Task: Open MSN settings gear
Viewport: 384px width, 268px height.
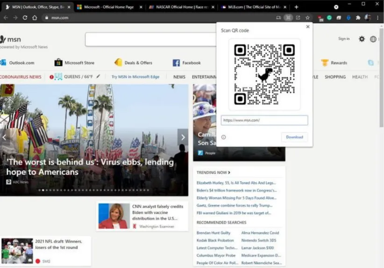Action: tap(362, 39)
